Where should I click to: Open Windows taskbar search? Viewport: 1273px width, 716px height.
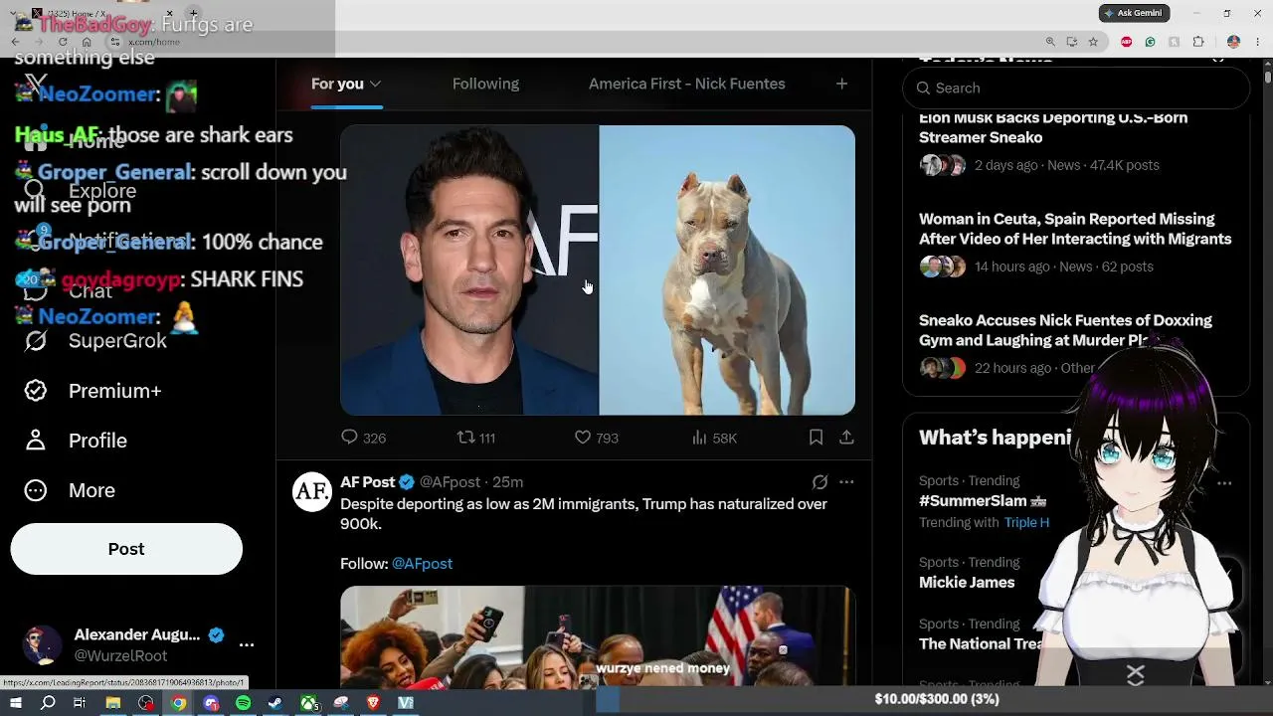pos(48,703)
